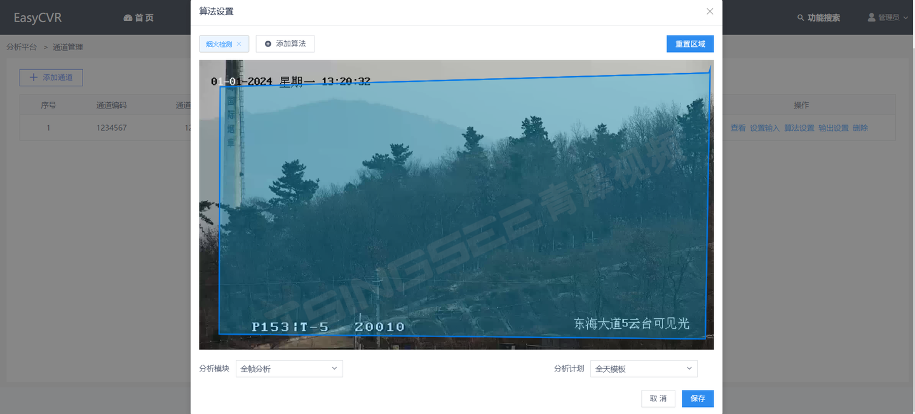Click inside the blue detection region
The height and width of the screenshot is (414, 915).
click(464, 210)
